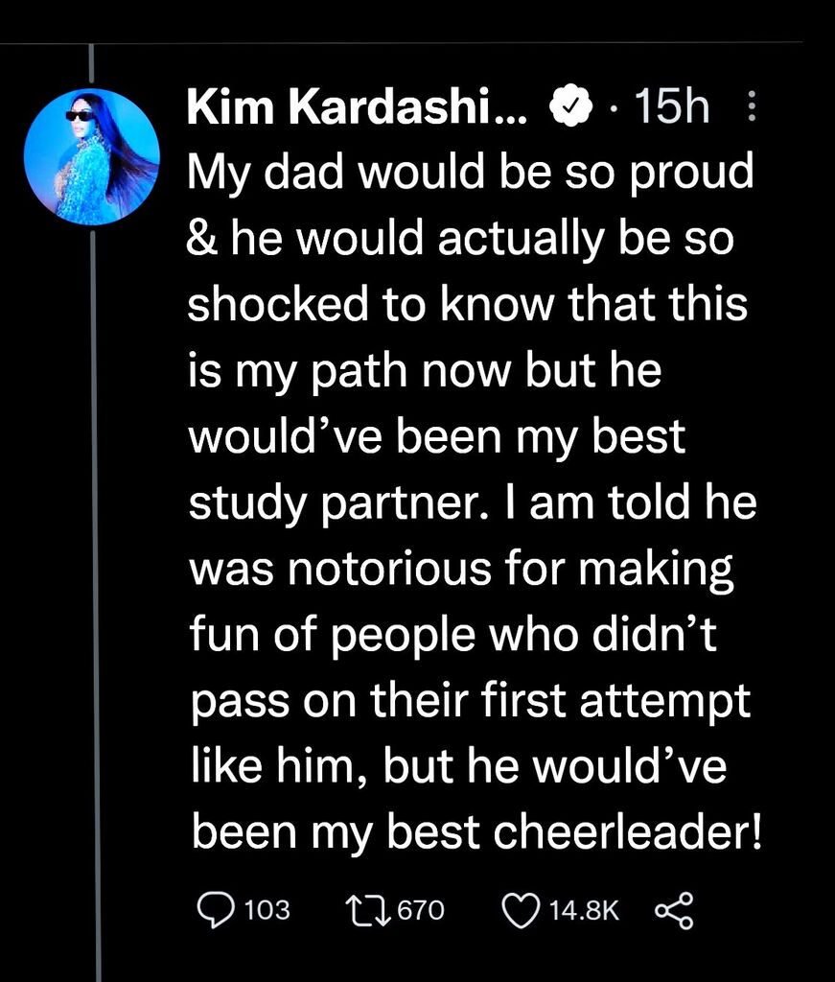
Task: Retweet using the arrows icon
Action: [369, 909]
